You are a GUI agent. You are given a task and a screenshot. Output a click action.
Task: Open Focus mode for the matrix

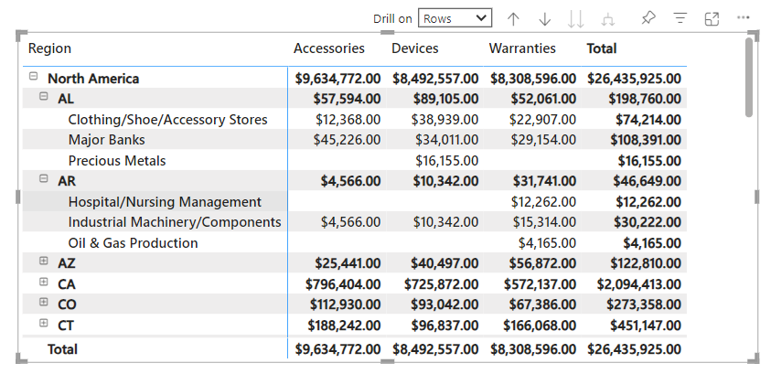712,18
